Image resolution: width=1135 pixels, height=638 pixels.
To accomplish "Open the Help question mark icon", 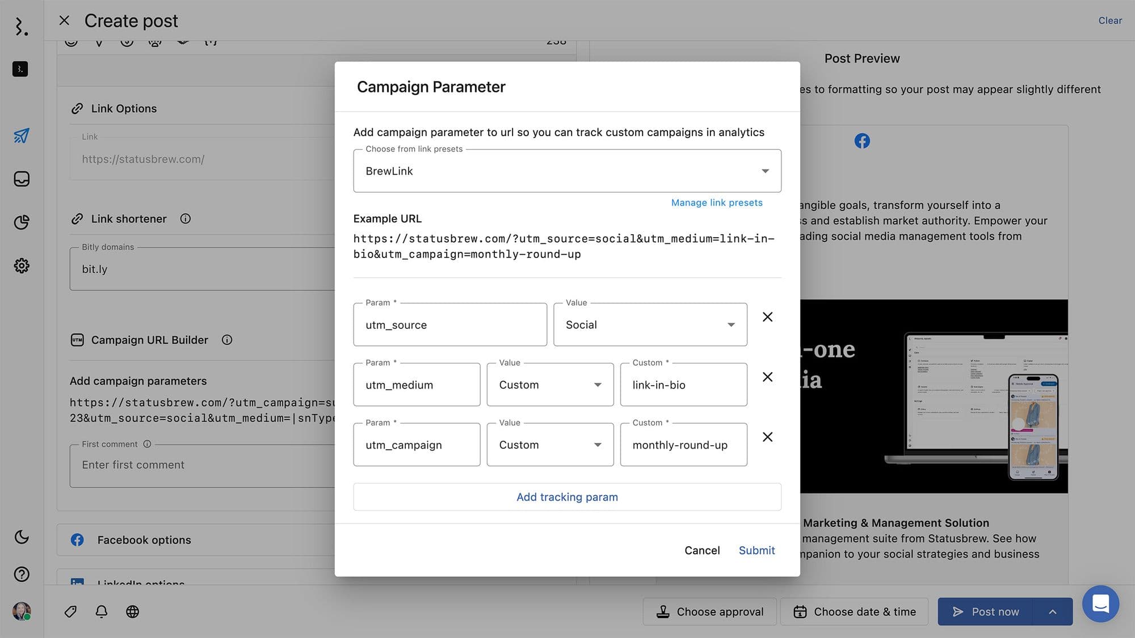I will [22, 574].
